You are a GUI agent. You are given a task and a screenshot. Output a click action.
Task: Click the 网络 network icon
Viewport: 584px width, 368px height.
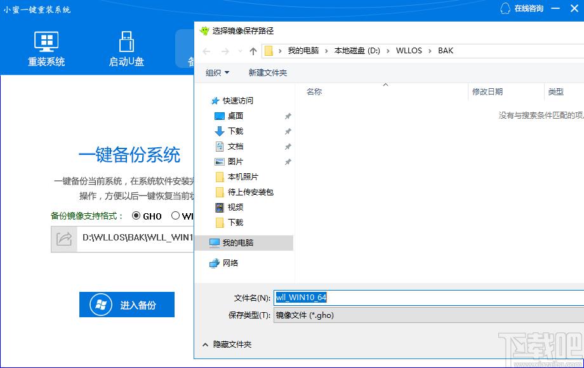pos(215,263)
